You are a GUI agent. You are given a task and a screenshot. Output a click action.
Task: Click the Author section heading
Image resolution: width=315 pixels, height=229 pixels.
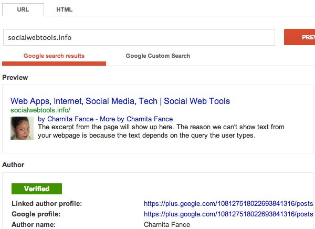click(x=13, y=164)
